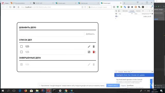Switch to the Elements DevTools tab
The image size is (165, 93).
coord(125,11)
